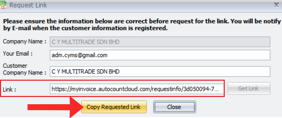The height and width of the screenshot is (118, 282).
Task: Select the greyed-out Company Name field
Action: [x=160, y=42]
